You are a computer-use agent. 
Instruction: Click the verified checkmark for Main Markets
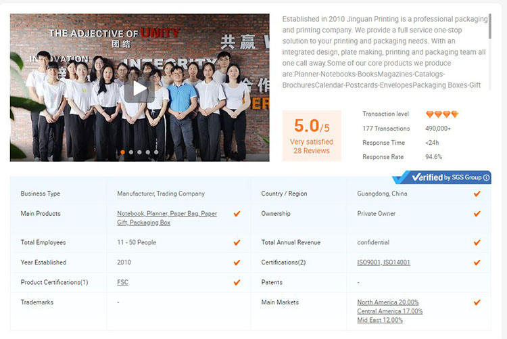477,302
